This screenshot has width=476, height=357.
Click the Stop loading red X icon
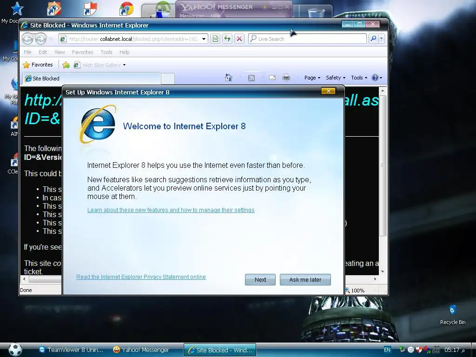239,39
